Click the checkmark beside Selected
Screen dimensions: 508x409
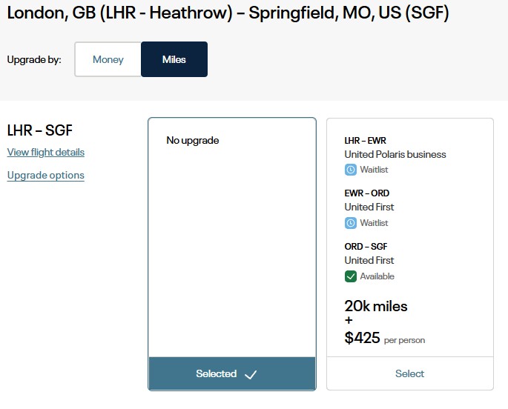click(251, 374)
